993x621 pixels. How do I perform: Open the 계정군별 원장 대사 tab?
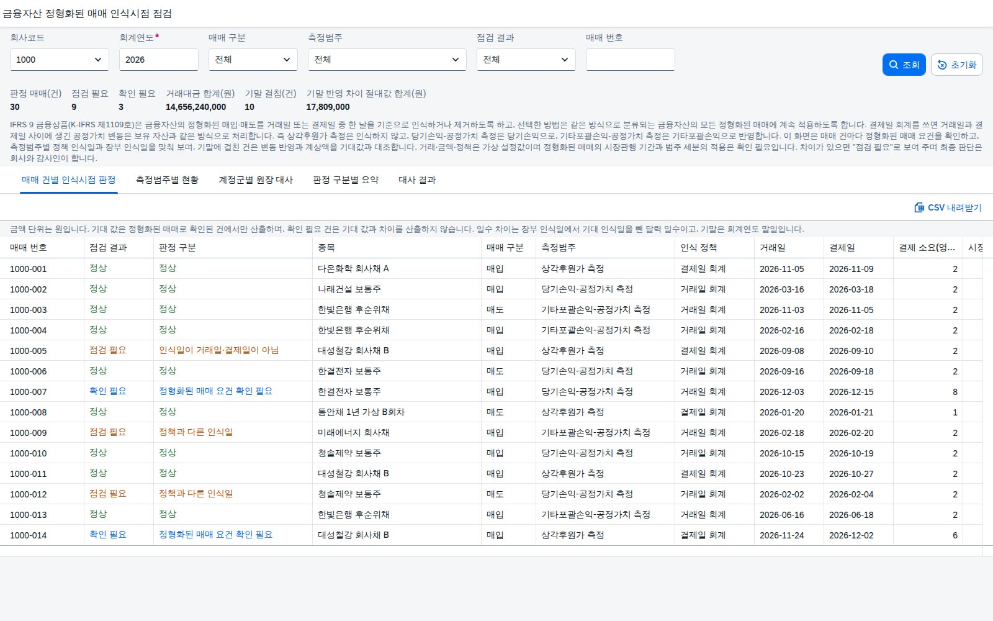(256, 180)
